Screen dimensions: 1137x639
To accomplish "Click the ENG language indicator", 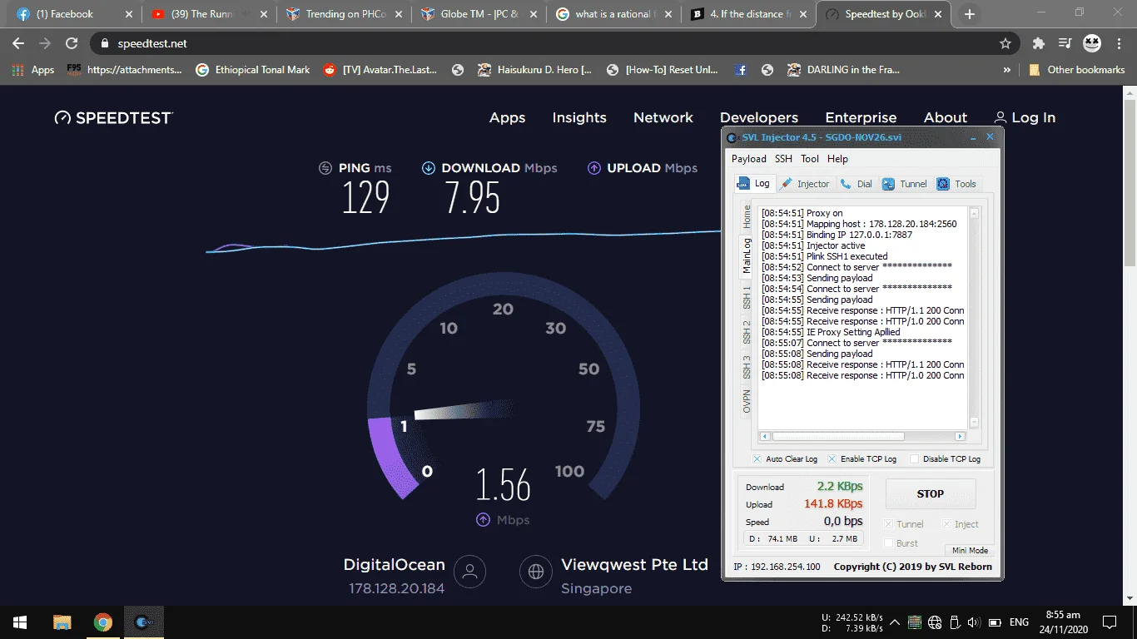I will (x=1019, y=622).
